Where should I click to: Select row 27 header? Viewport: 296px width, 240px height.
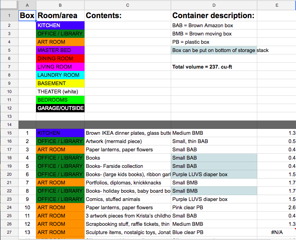click(9, 232)
